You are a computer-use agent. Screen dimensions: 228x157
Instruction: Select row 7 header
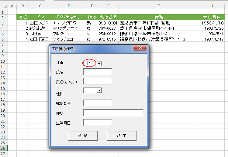tap(4, 45)
